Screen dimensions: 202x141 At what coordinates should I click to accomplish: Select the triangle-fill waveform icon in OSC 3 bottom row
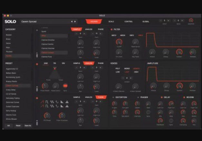click(67, 106)
